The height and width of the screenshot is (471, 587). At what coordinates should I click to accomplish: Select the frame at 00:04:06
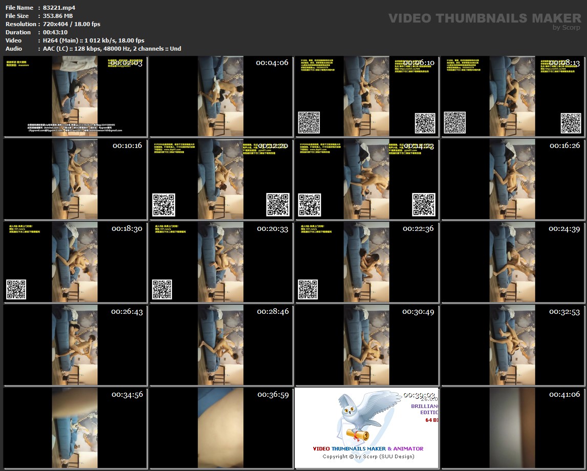click(x=221, y=96)
